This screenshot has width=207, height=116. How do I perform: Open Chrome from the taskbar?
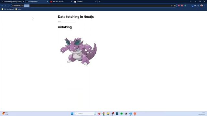coord(104,114)
